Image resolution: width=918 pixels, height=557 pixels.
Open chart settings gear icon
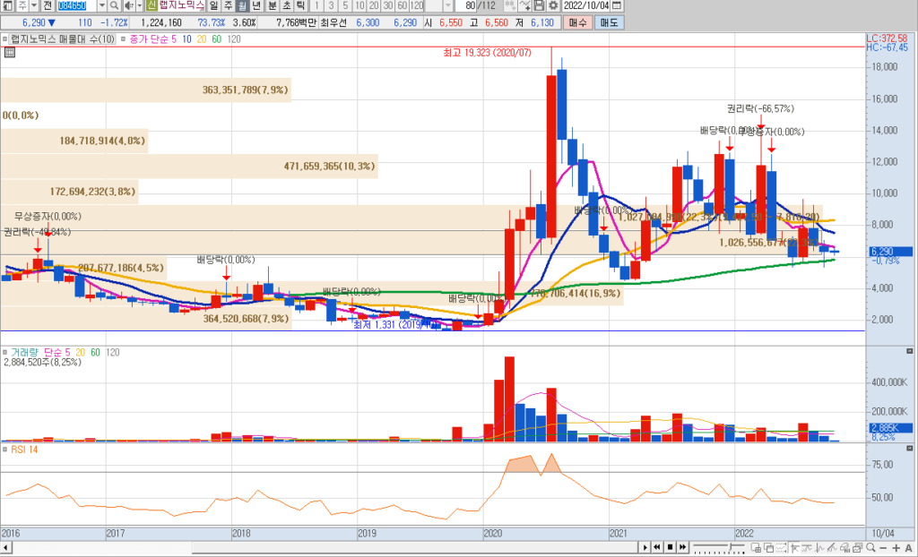(553, 5)
